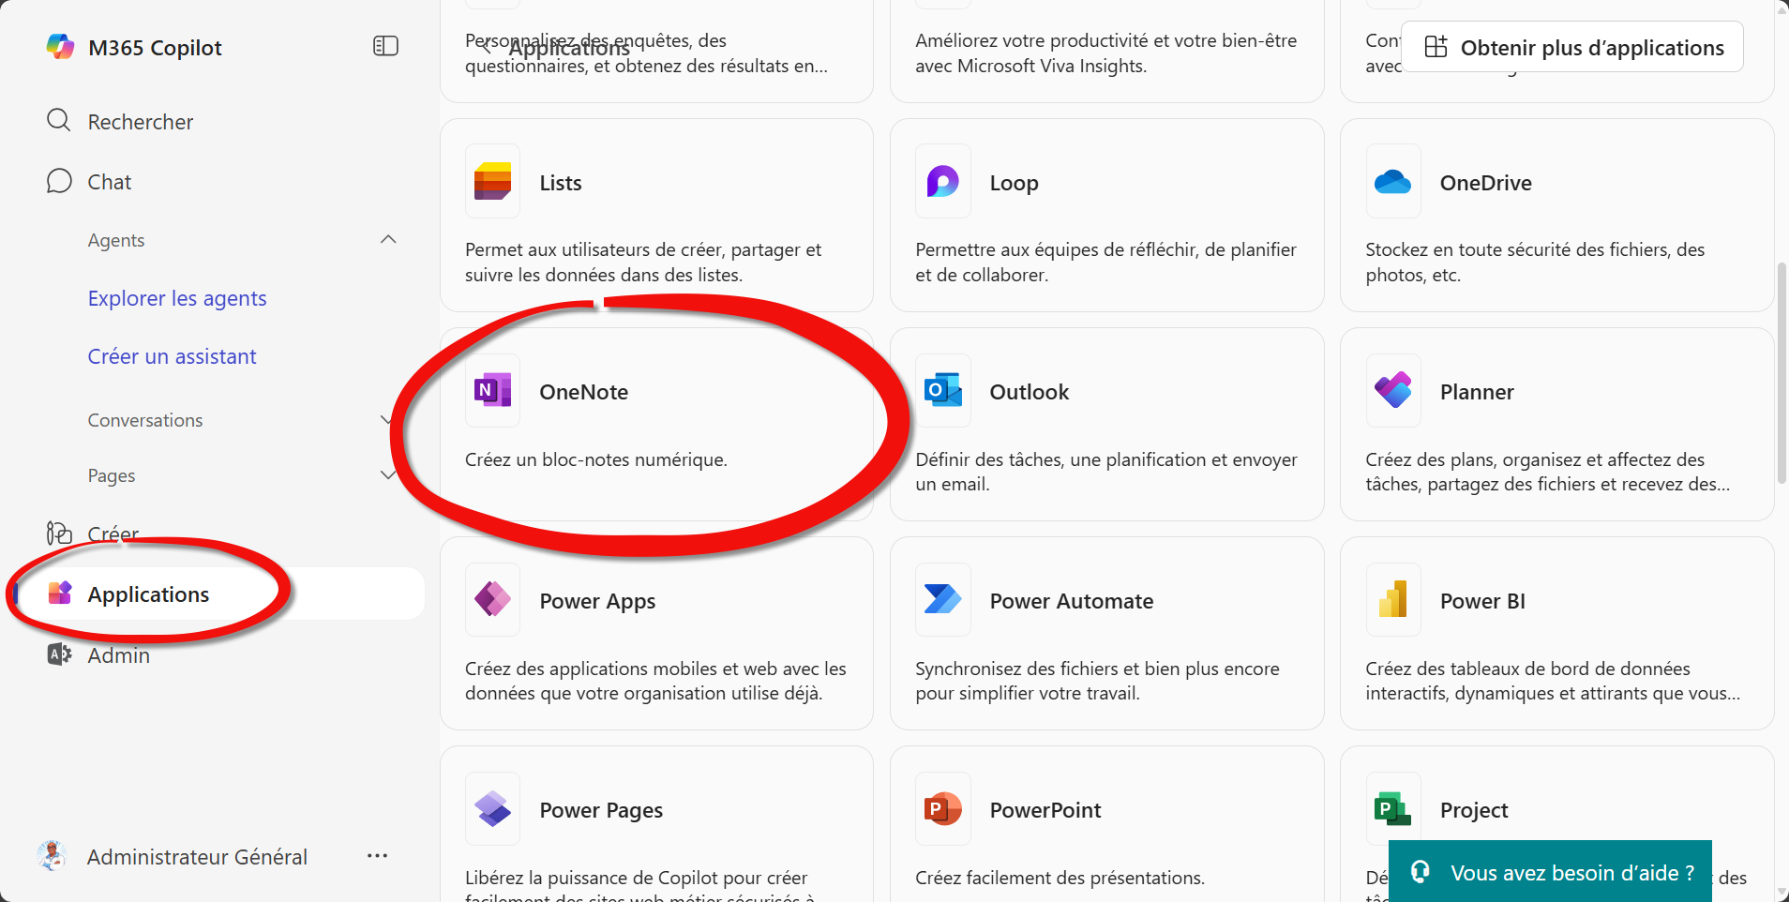Click Obtenir plus d'applications button
1789x902 pixels.
[x=1572, y=47]
